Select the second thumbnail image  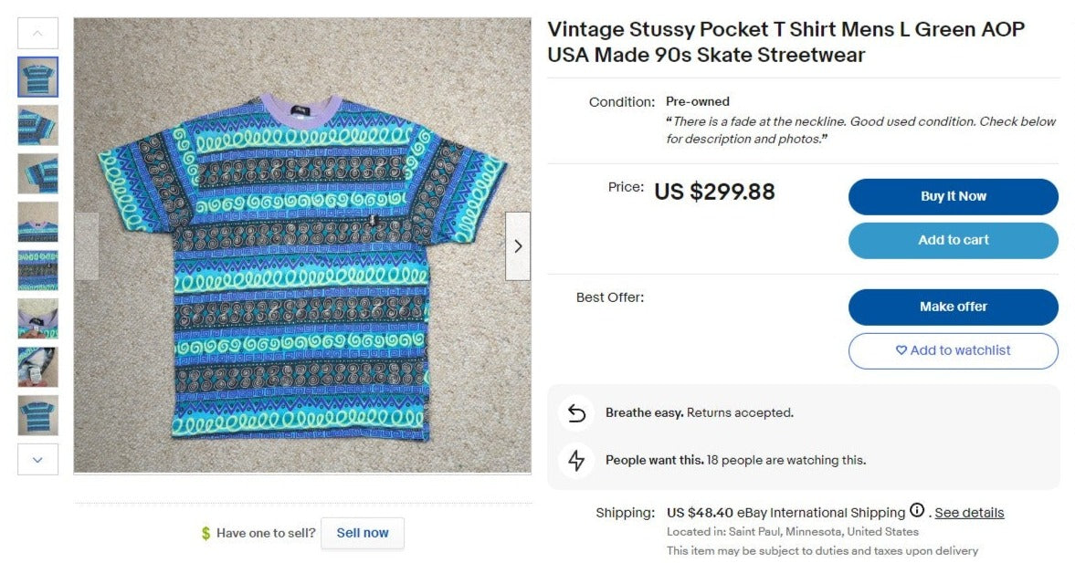[x=38, y=125]
